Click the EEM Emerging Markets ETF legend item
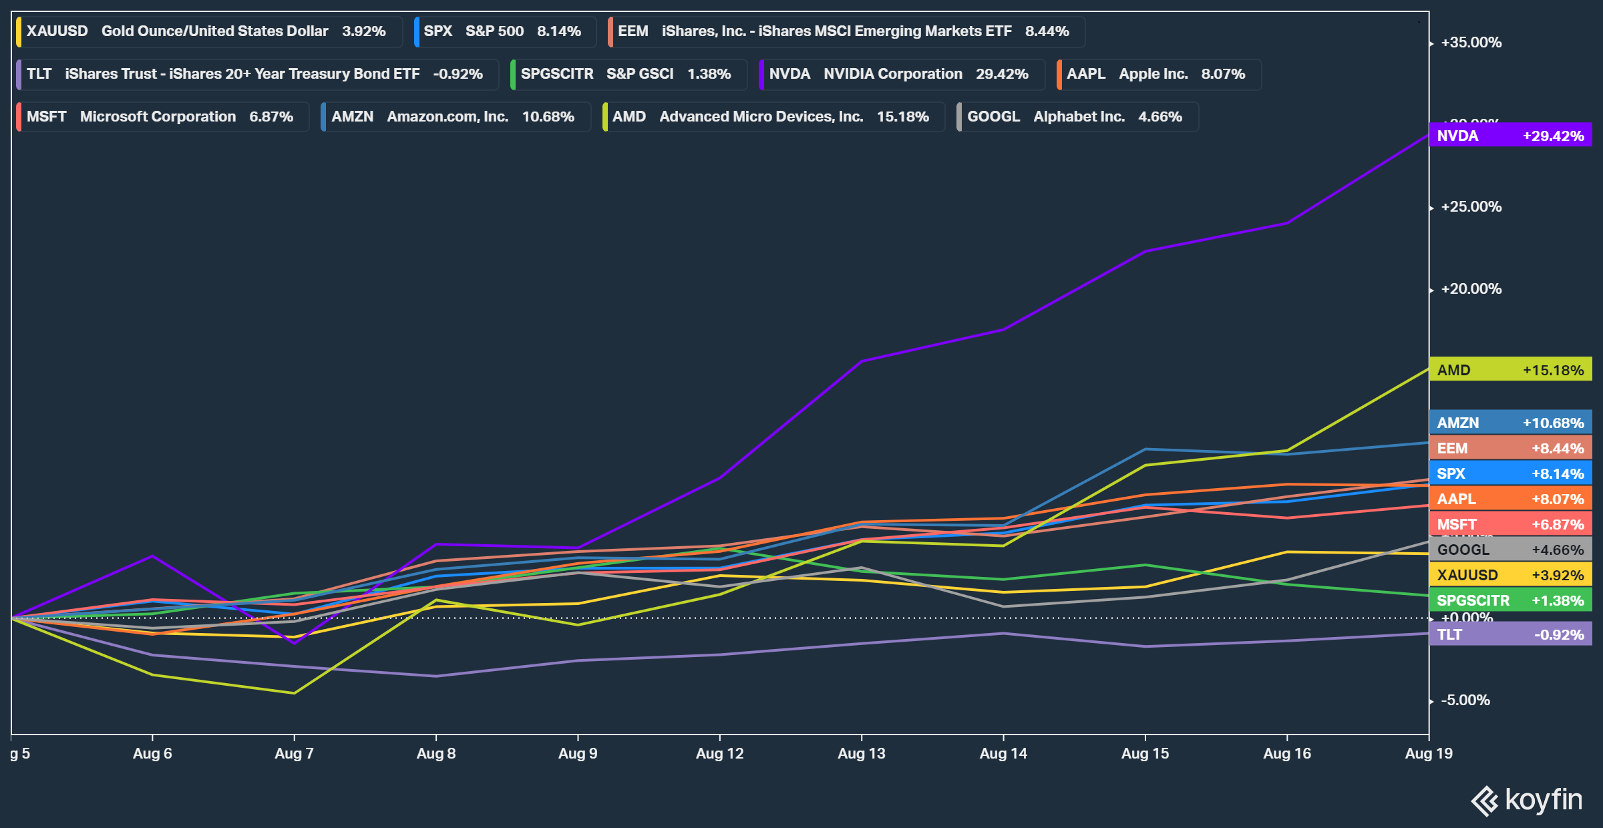 coord(845,31)
